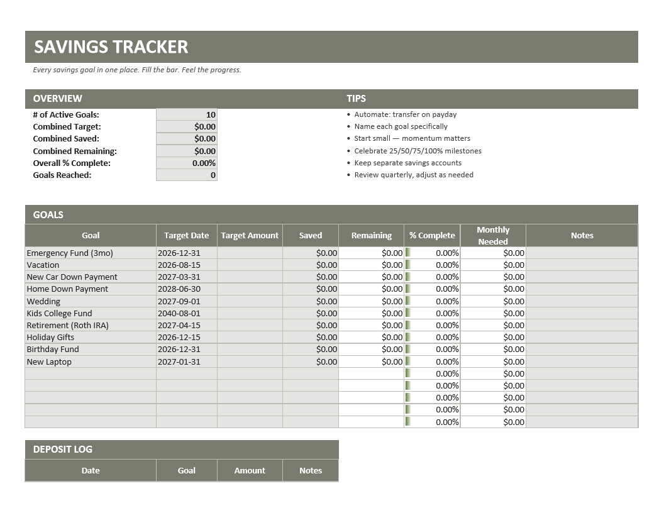Click the OVERVIEW section header

click(58, 99)
